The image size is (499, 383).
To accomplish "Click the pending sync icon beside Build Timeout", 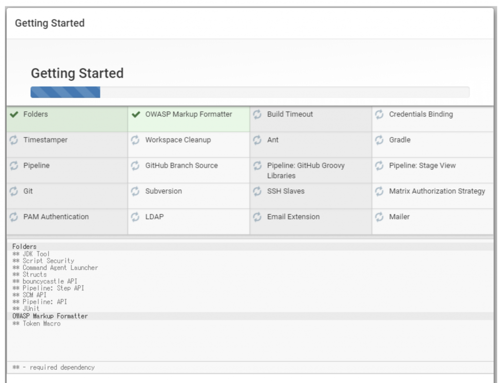I will (x=257, y=114).
